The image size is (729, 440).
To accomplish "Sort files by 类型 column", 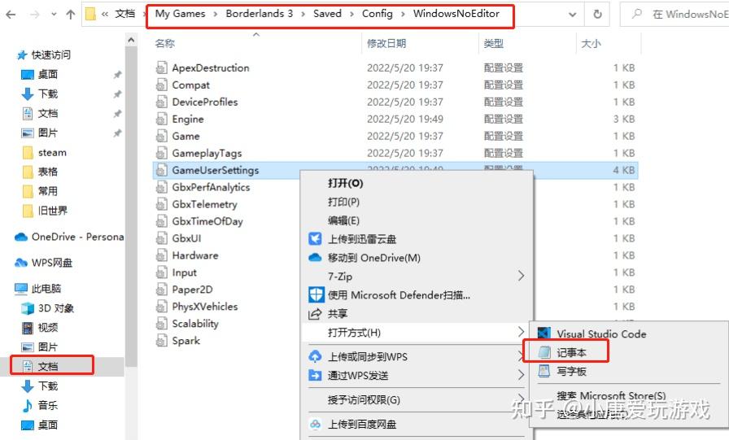I will click(x=493, y=44).
